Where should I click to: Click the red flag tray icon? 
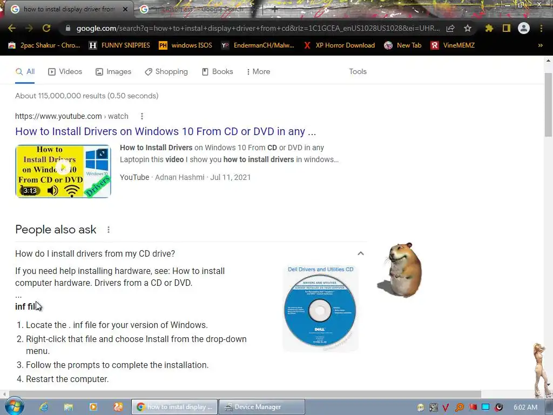pos(473,407)
